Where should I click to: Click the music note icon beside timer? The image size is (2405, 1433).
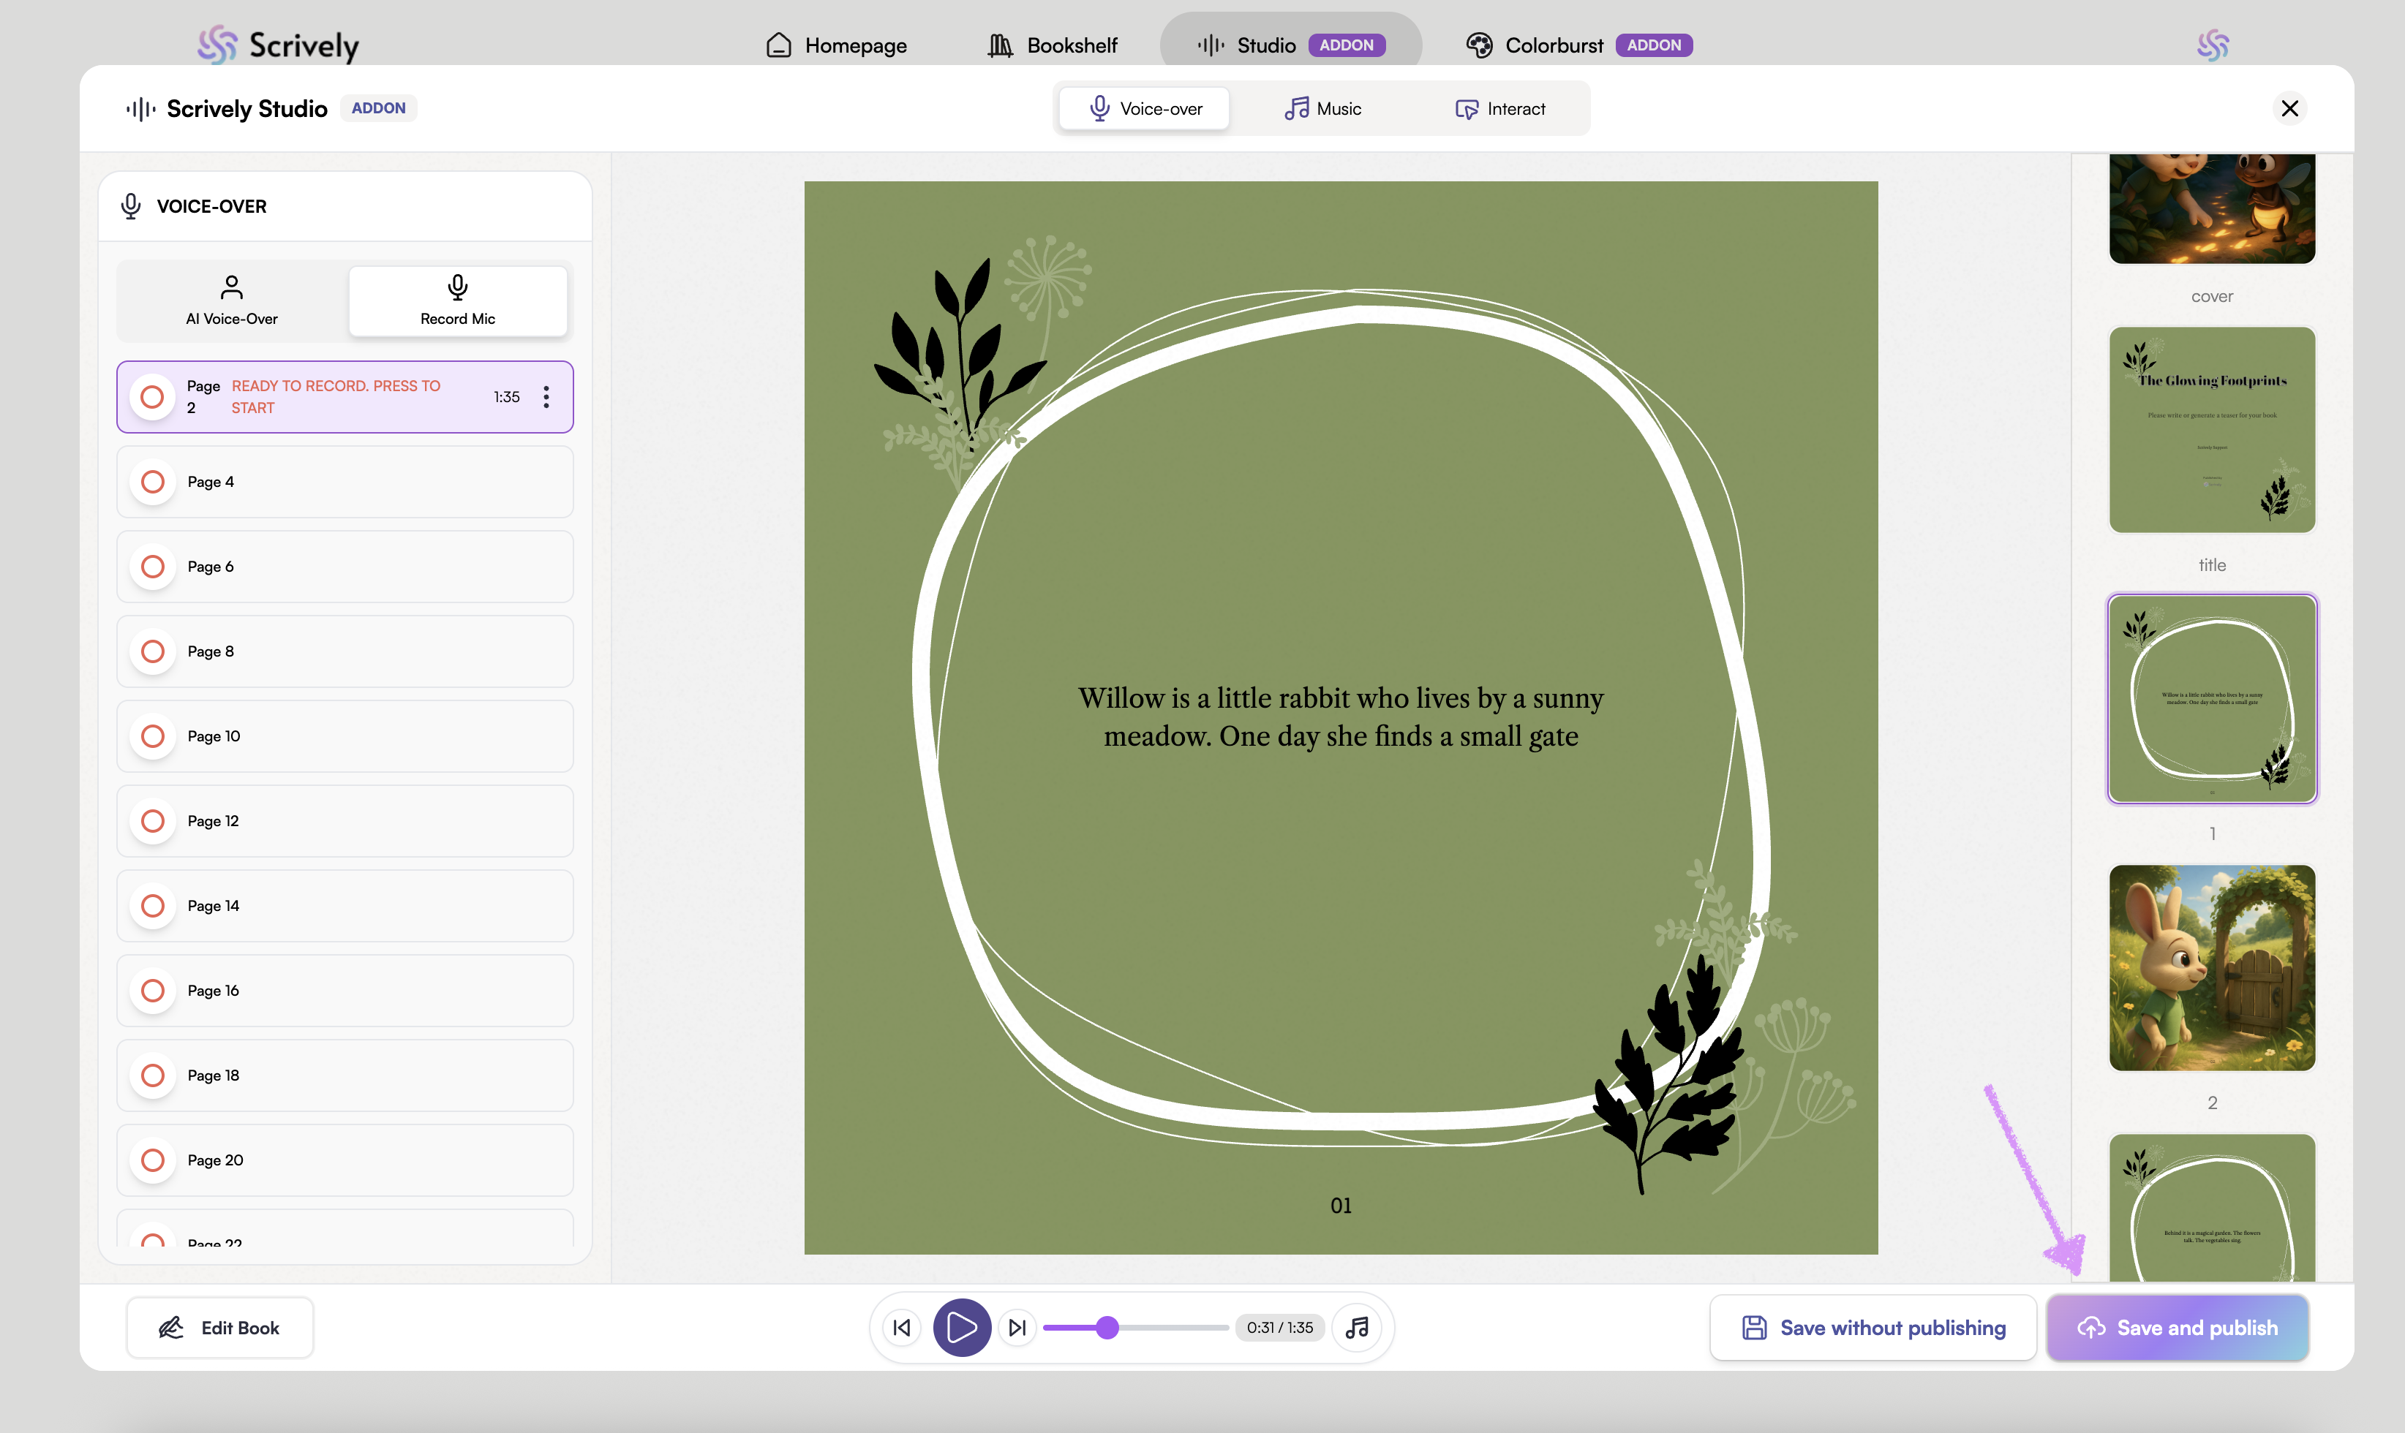[x=1357, y=1328]
